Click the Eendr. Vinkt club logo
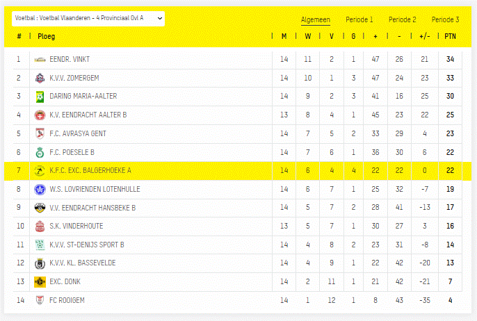This screenshot has width=477, height=321. tap(40, 60)
